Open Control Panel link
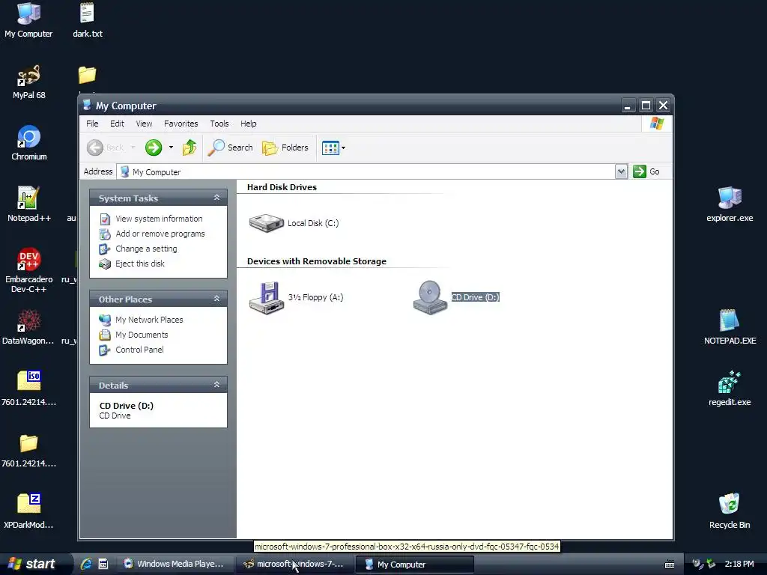 [139, 350]
